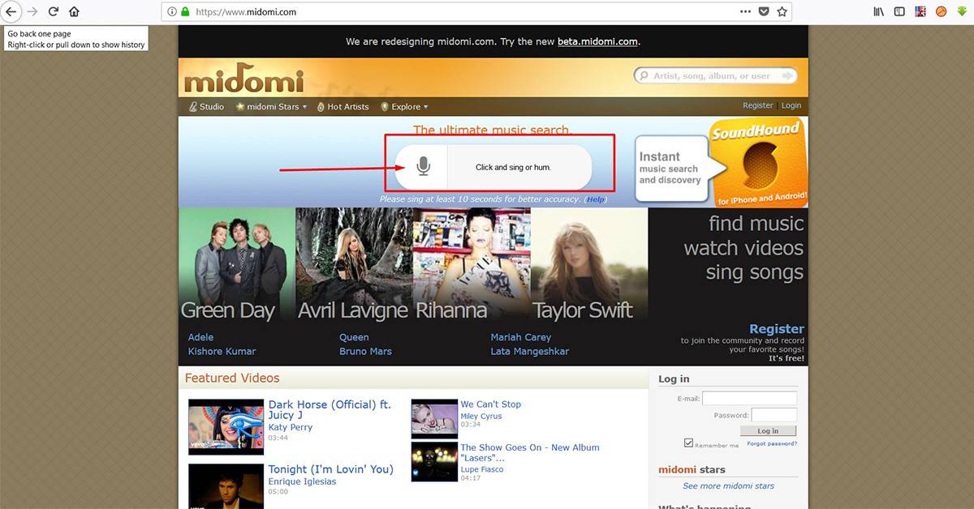The image size is (974, 509).
Task: Click the Kishore Kumar link
Action: (x=222, y=352)
